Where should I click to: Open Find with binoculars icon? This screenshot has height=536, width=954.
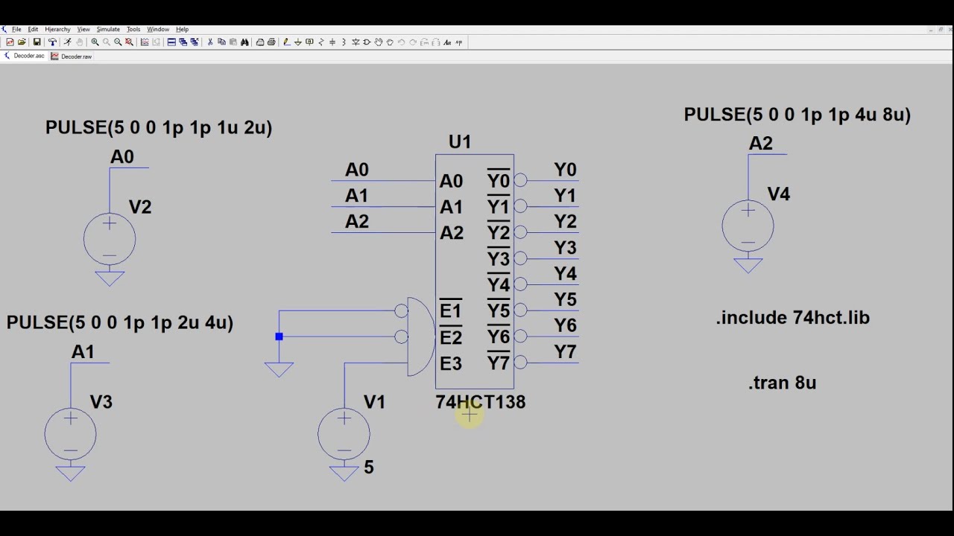click(244, 42)
